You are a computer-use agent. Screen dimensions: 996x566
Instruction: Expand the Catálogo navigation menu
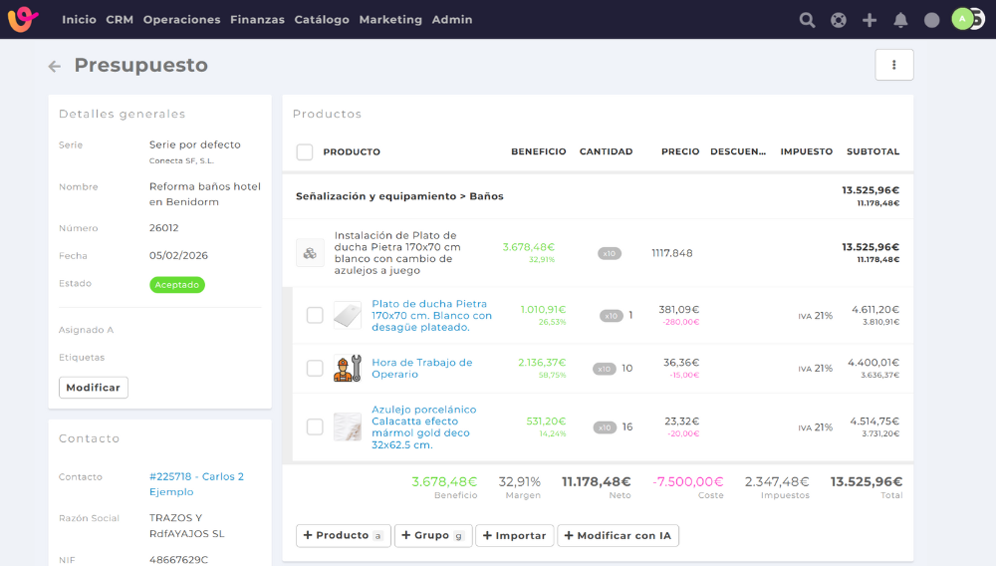(x=322, y=20)
